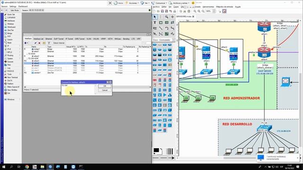This screenshot has width=303, height=170.
Task: Select the Text tool in Dia toolbox
Action: coord(155,23)
